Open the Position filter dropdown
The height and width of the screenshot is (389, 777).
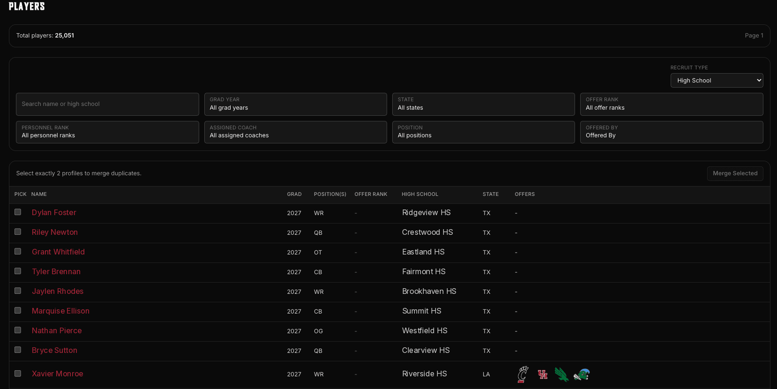[483, 132]
